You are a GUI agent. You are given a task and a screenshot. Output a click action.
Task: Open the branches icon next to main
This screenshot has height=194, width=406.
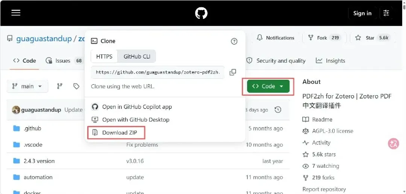(59, 86)
